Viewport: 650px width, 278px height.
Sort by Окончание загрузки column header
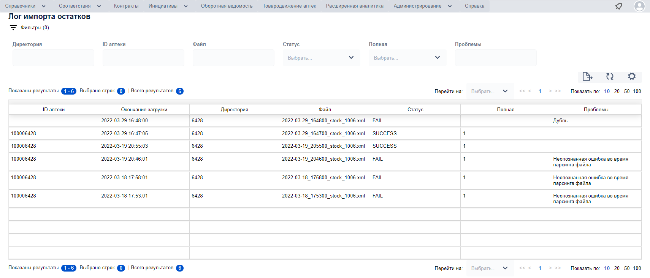coord(144,109)
